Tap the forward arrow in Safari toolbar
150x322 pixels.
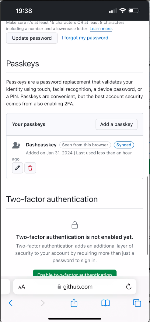(43, 303)
